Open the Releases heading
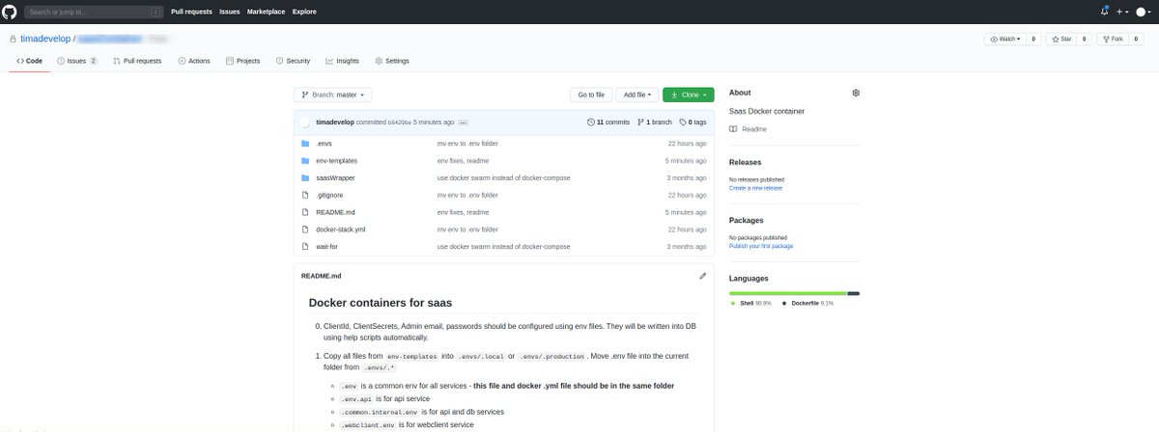This screenshot has height=432, width=1159. click(745, 163)
